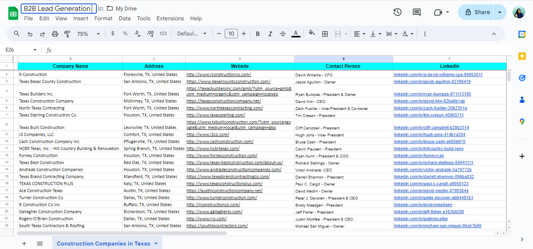Click the B2B Lead Generation title field
The height and width of the screenshot is (249, 533).
pyautogui.click(x=59, y=9)
